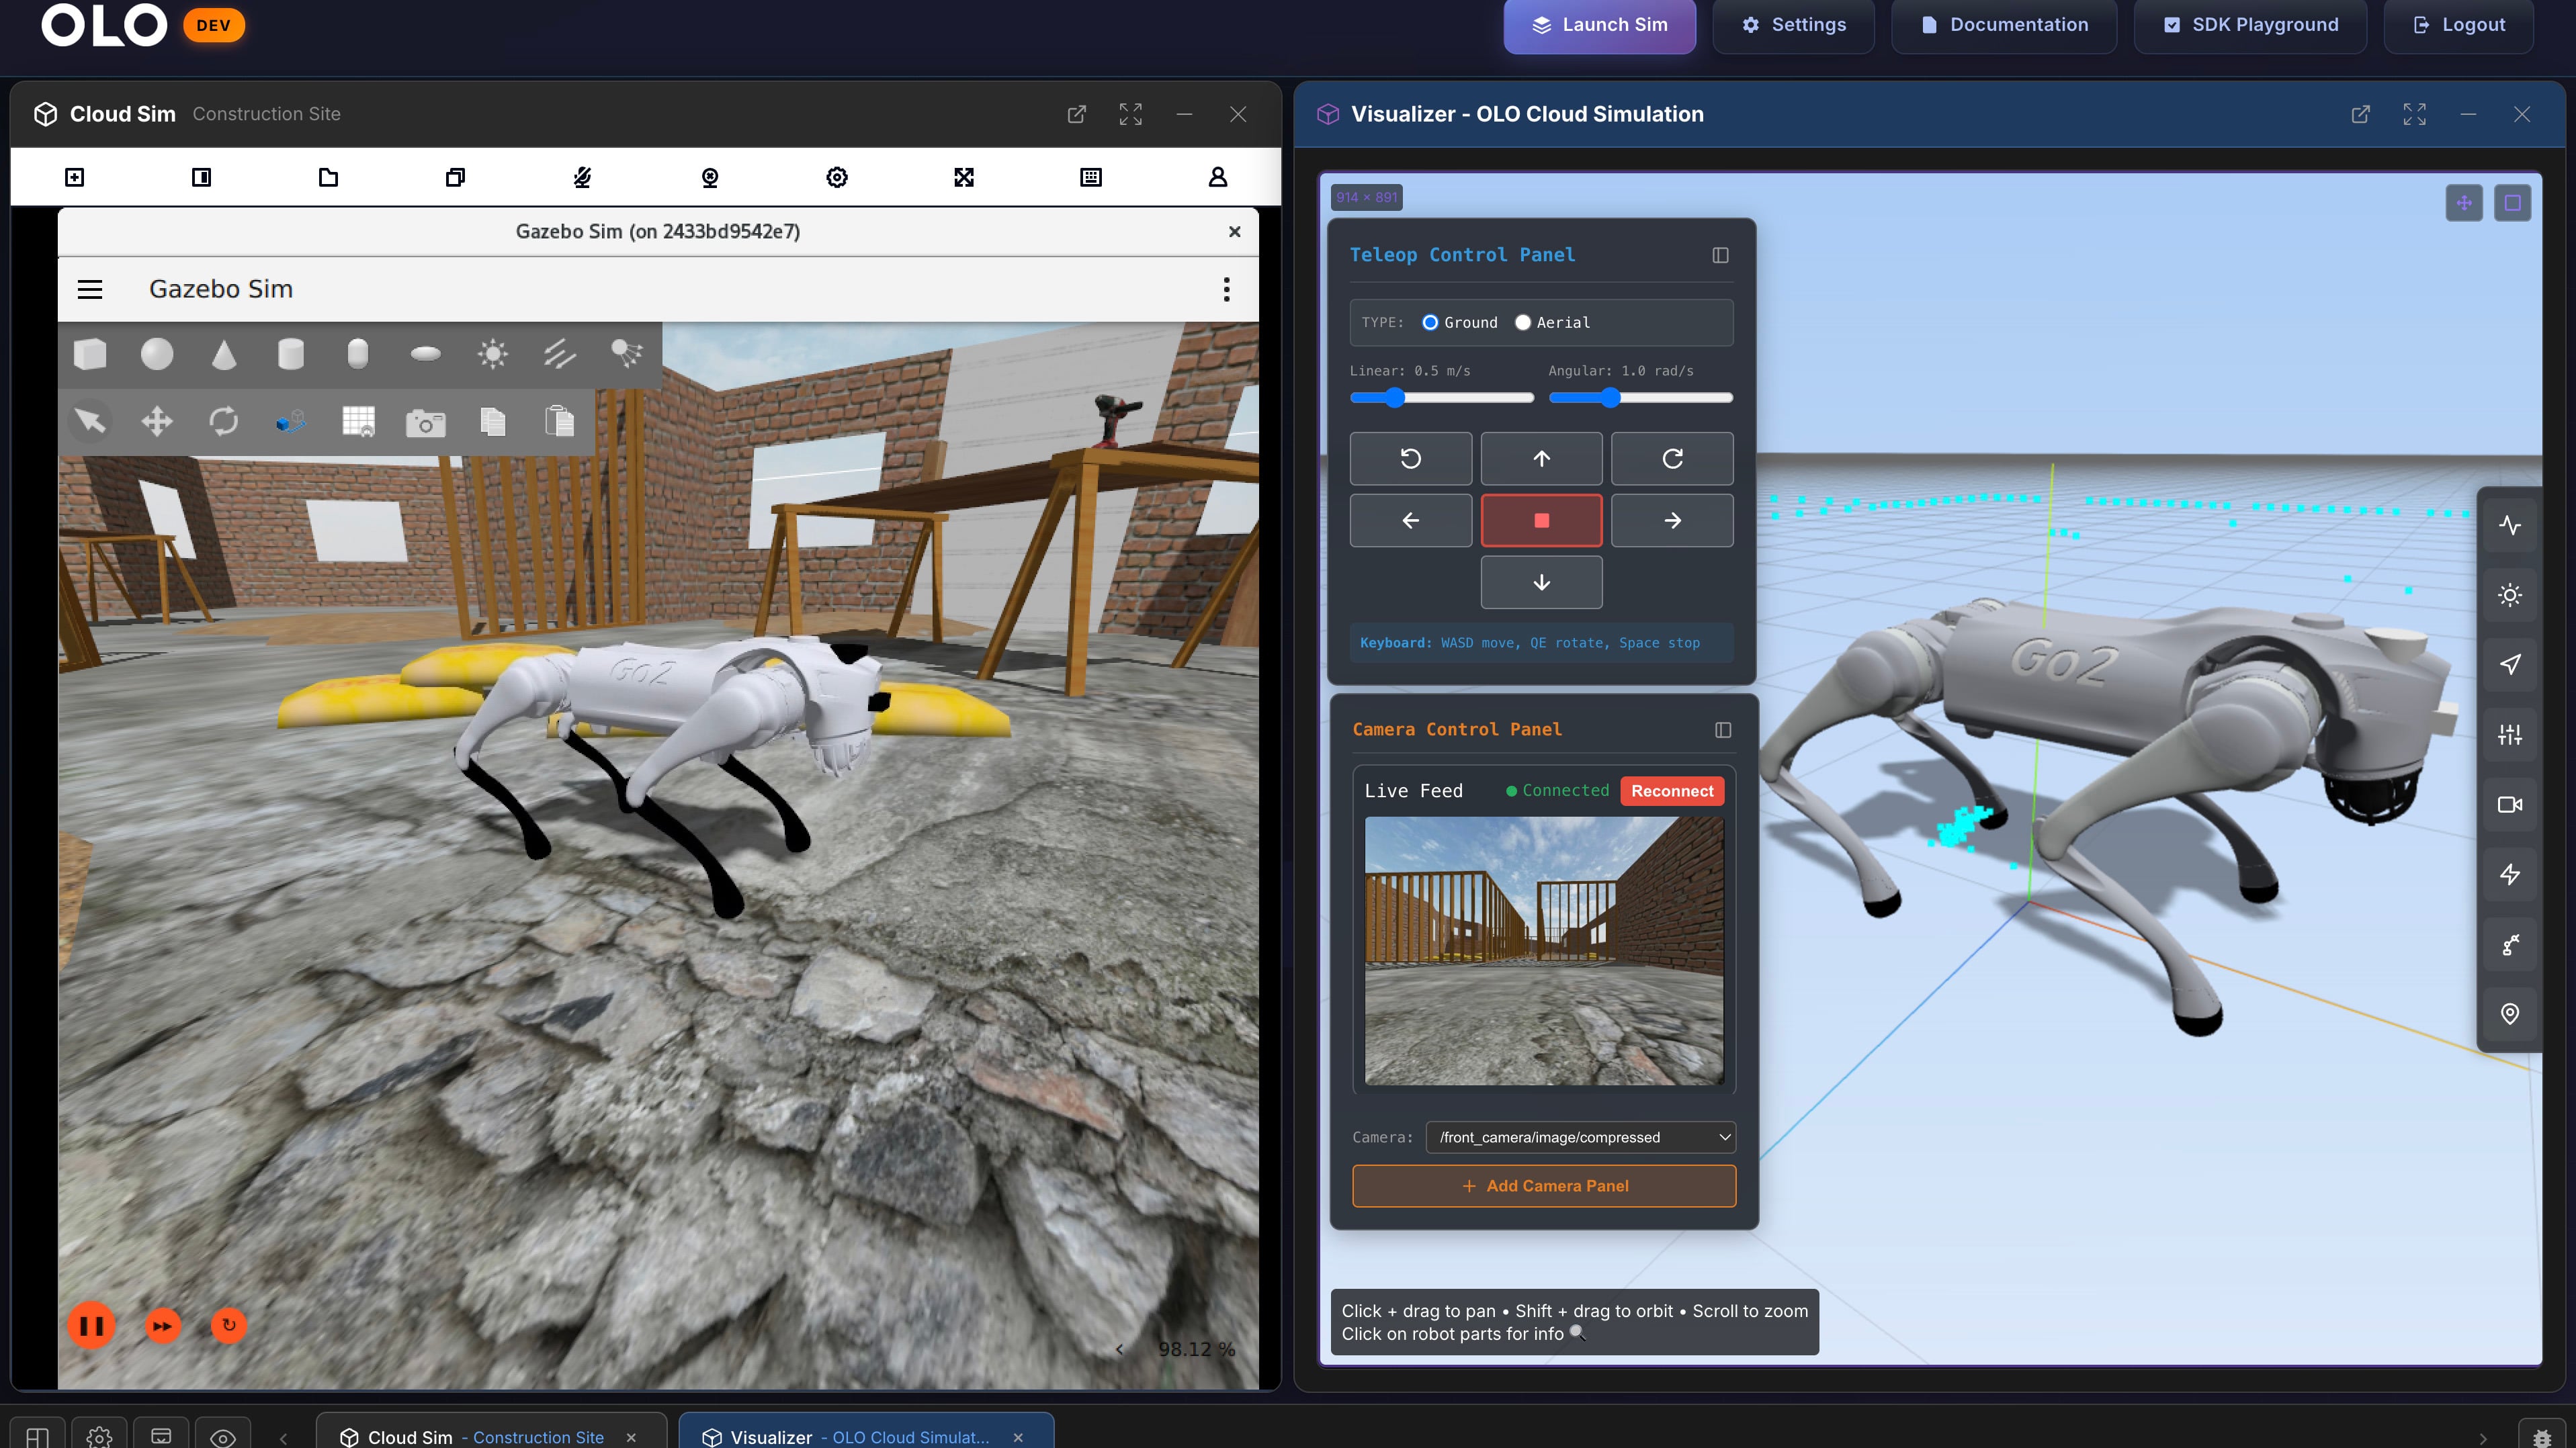Open the Camera topic dropdown
This screenshot has height=1448, width=2576.
click(x=1581, y=1137)
